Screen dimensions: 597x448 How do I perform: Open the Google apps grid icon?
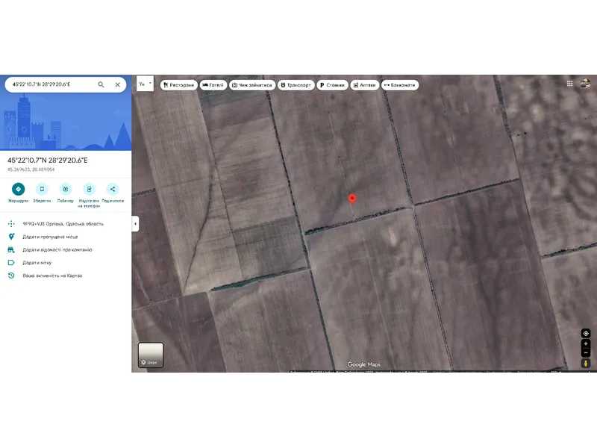point(570,84)
